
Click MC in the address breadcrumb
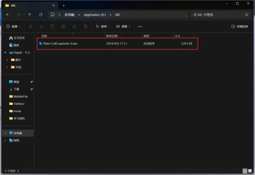point(118,15)
